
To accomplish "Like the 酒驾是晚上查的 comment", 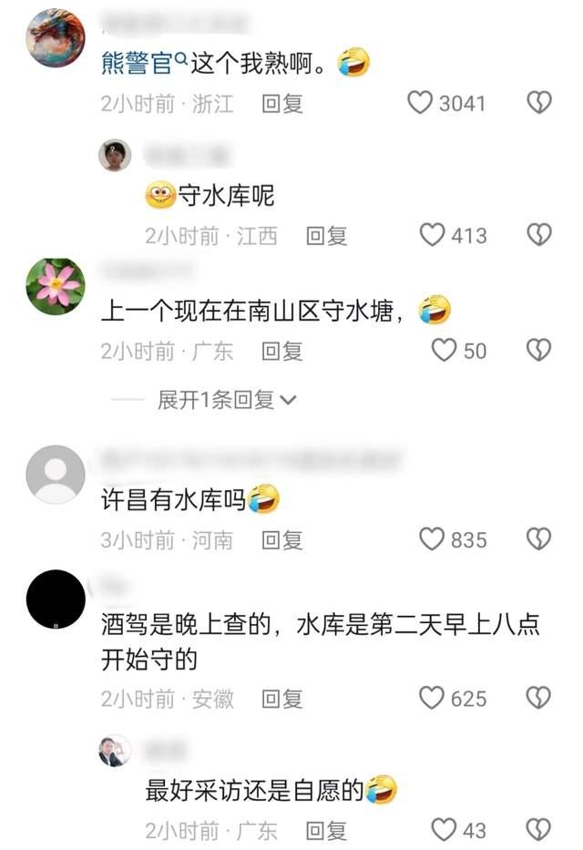I will tap(432, 698).
